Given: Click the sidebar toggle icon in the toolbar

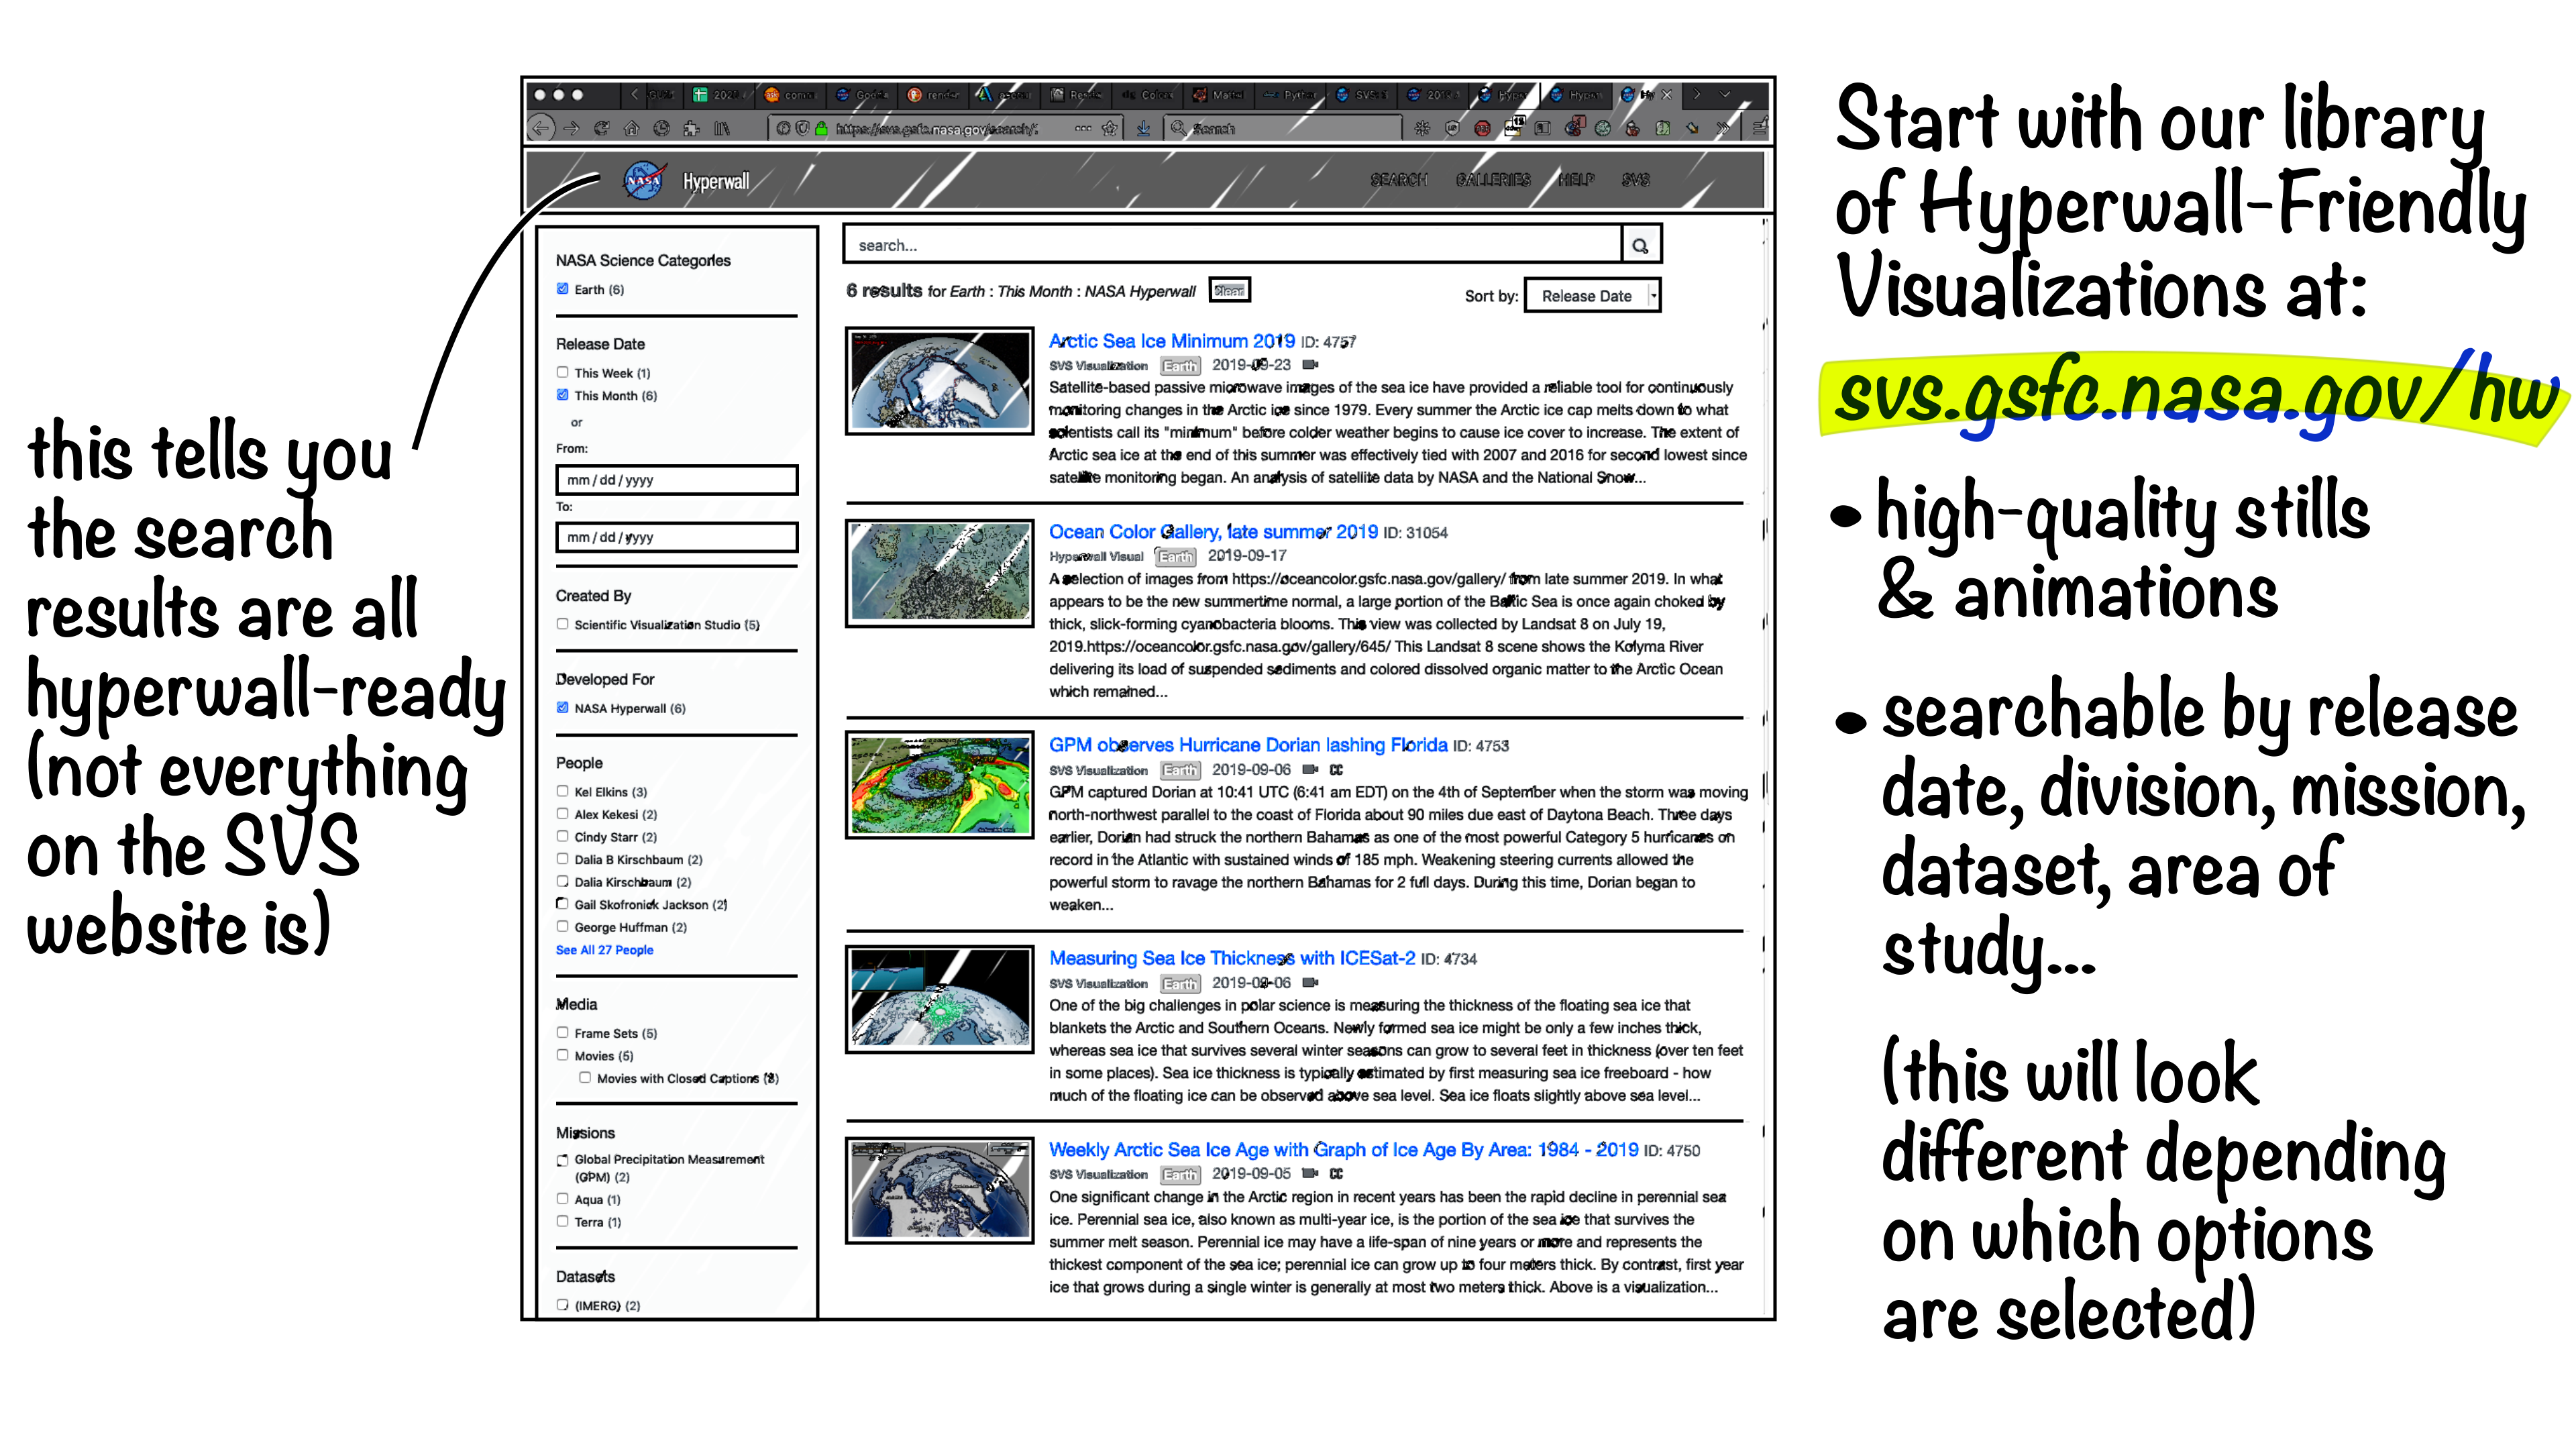Looking at the screenshot, I should pyautogui.click(x=1542, y=128).
